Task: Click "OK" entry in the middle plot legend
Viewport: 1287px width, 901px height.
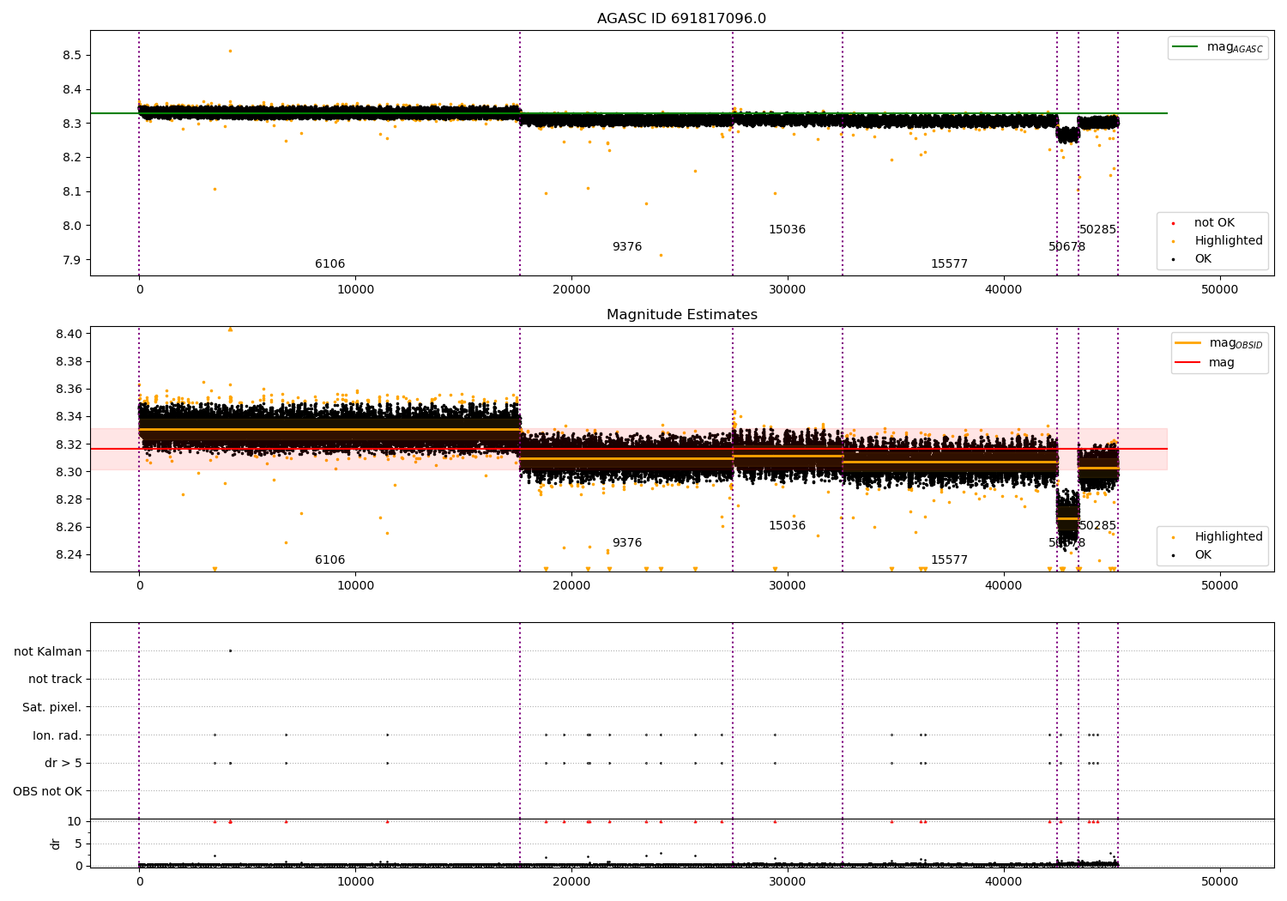Action: [1203, 555]
